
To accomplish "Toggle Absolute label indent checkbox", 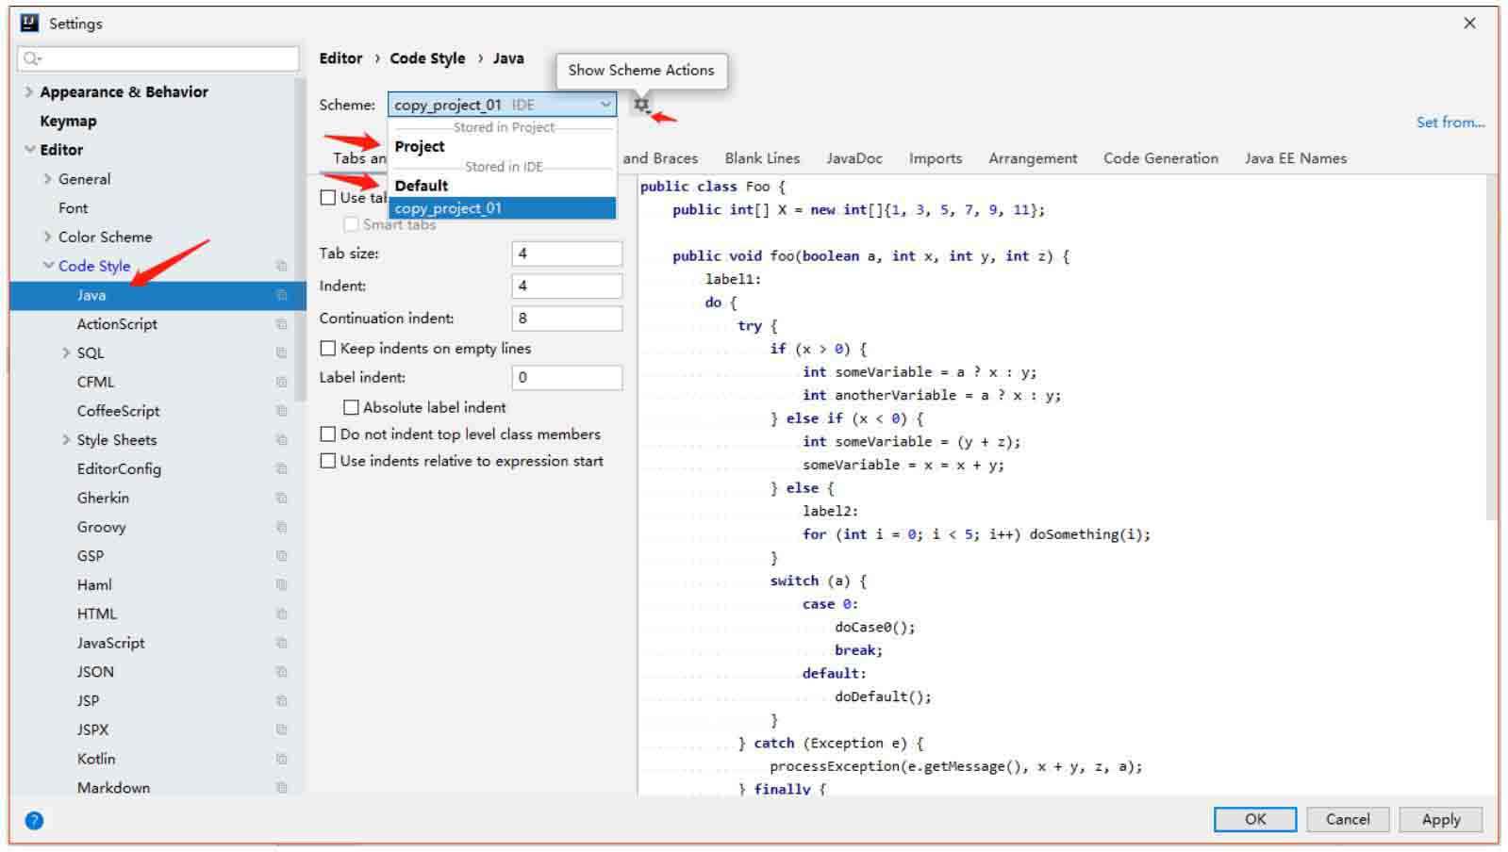I will 351,407.
